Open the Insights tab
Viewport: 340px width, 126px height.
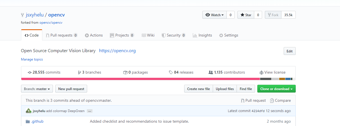[202, 35]
